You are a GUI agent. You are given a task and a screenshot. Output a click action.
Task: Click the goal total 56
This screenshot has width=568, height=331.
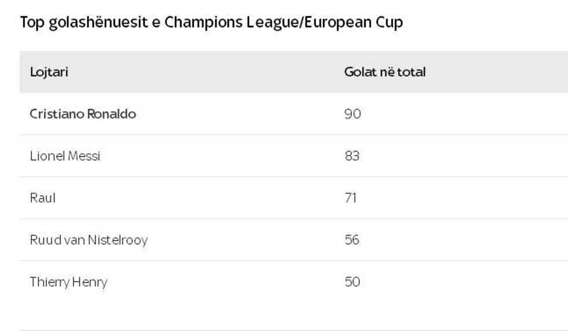(x=352, y=240)
